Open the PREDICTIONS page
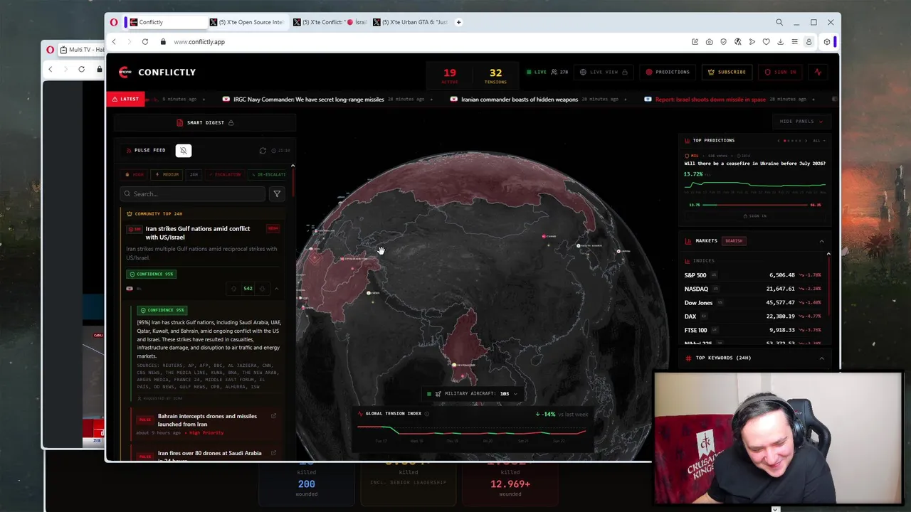Image resolution: width=911 pixels, height=512 pixels. [668, 72]
